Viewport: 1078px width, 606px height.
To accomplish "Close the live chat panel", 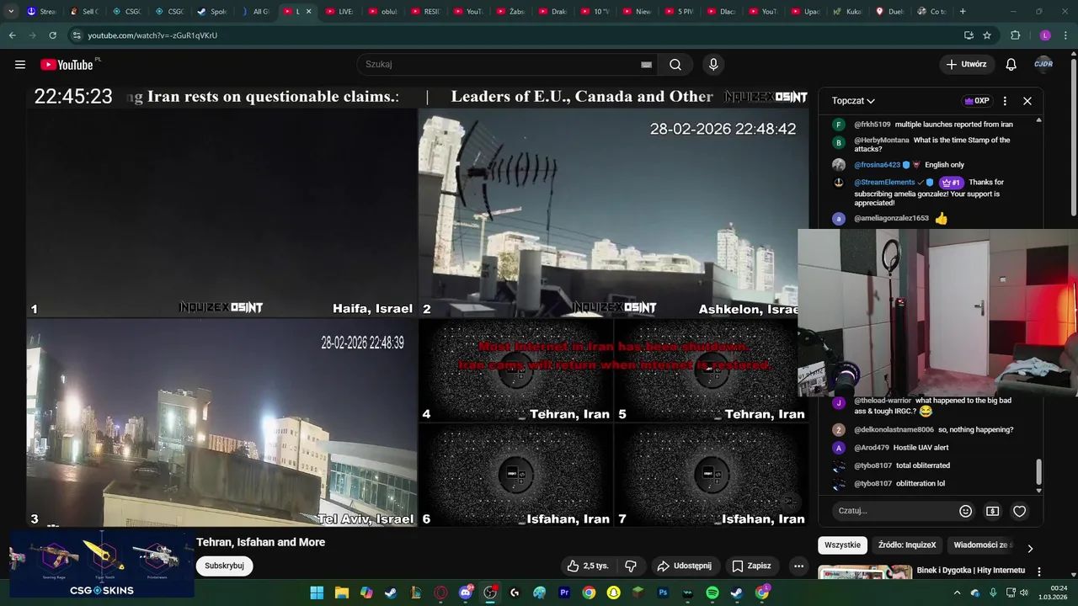I will pos(1027,101).
